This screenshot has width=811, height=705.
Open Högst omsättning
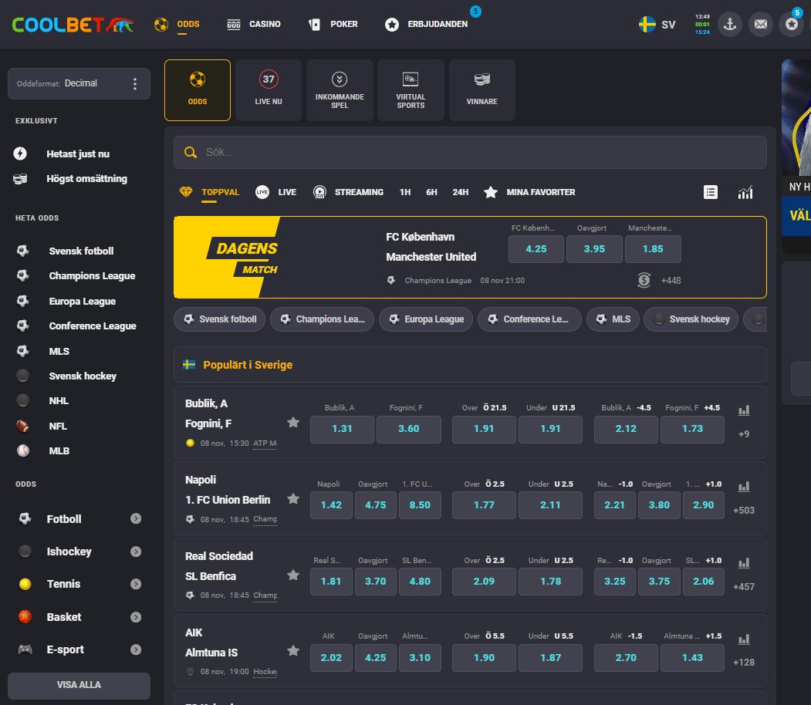click(x=86, y=179)
